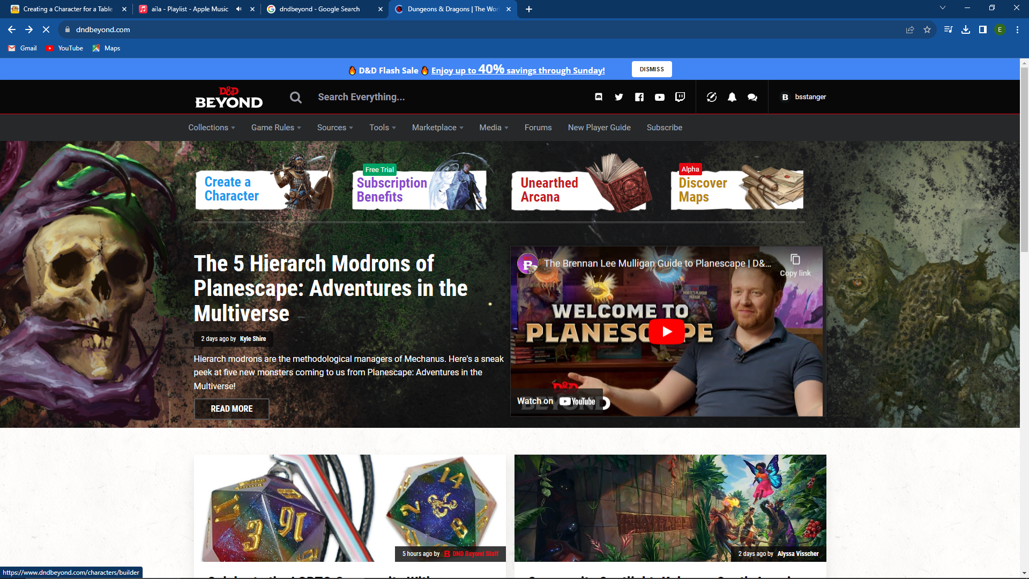Open the Subscribe nav item
Screen dimensions: 1029x579
tap(665, 128)
